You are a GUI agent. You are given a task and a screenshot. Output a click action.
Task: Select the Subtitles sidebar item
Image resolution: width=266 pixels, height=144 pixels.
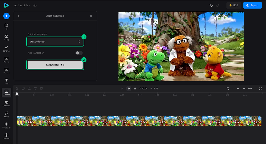pyautogui.click(x=6, y=92)
